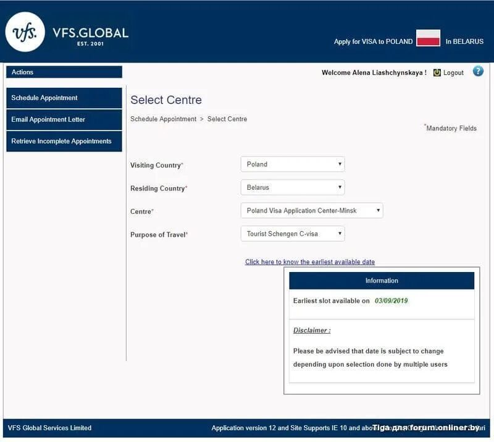Click the Information panel header
The image size is (494, 442).
(x=382, y=281)
